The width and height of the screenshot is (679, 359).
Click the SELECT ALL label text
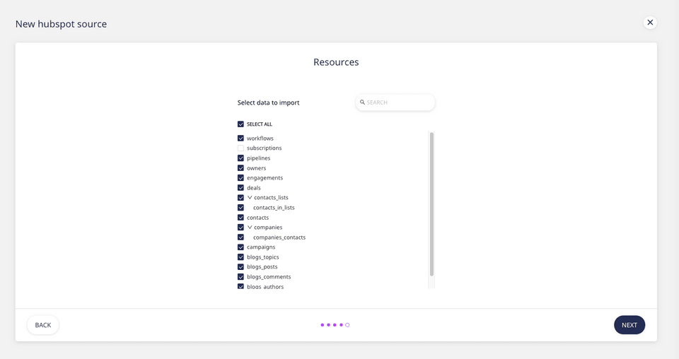[x=260, y=124]
